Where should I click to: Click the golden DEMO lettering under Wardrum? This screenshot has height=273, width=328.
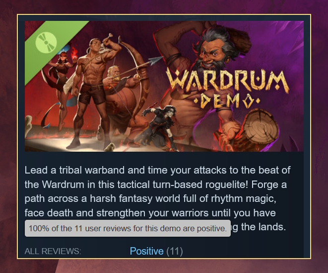[227, 101]
